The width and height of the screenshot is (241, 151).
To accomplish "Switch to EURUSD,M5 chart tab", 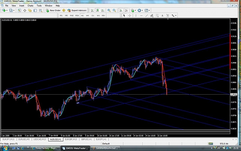I will coord(24,139).
